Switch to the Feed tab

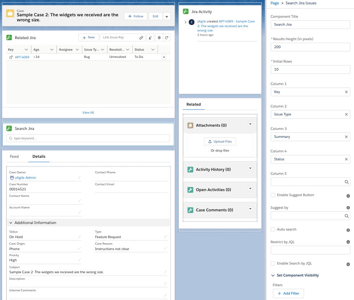point(14,156)
